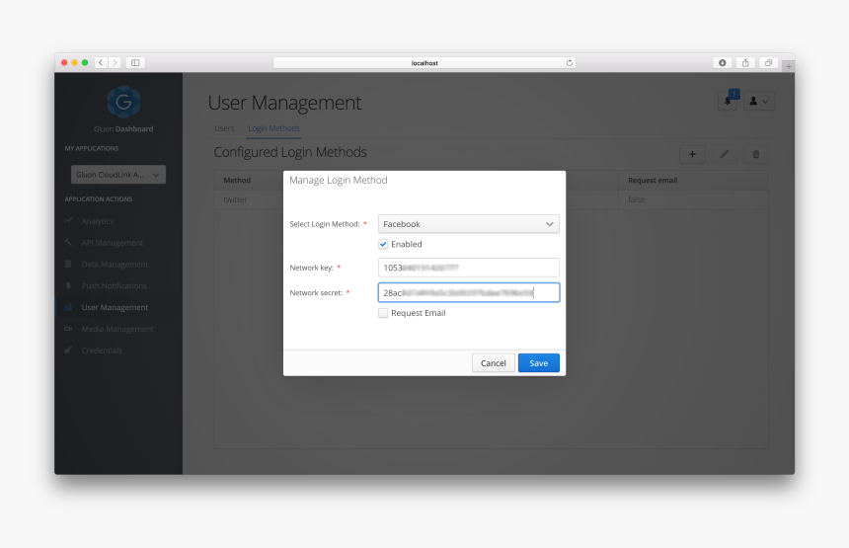Focus the Network key field
This screenshot has width=849, height=548.
click(468, 268)
